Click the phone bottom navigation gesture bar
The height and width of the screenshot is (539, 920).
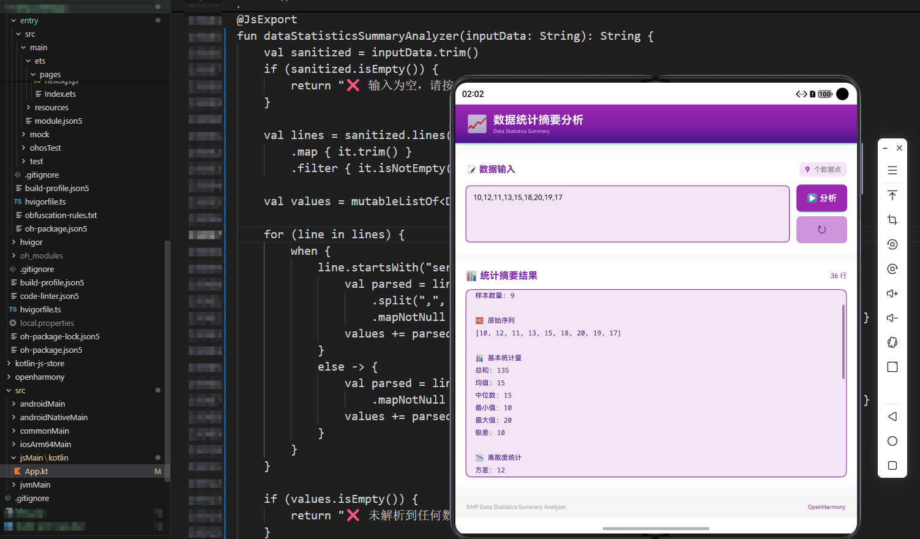click(x=656, y=529)
